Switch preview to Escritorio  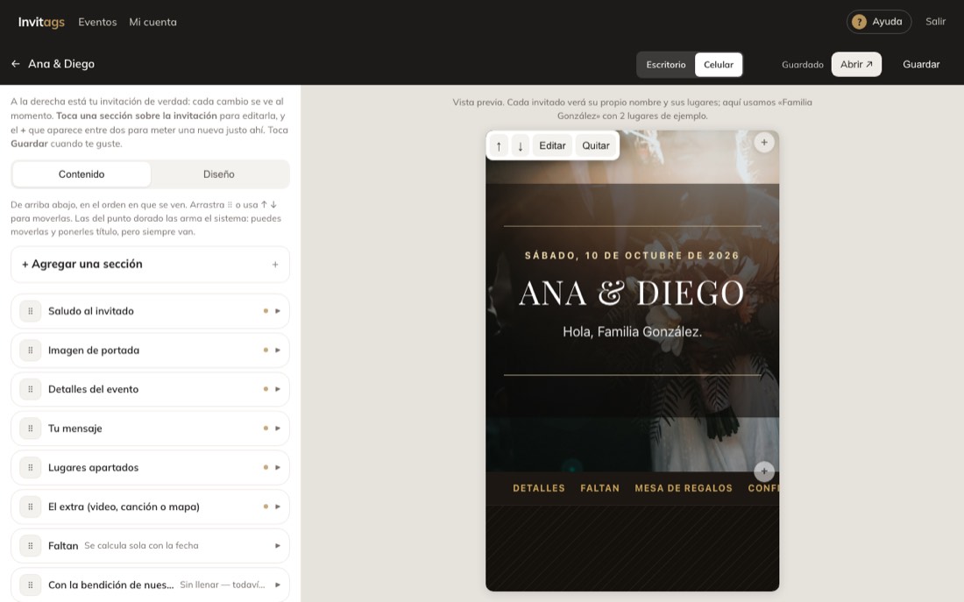[x=666, y=65]
